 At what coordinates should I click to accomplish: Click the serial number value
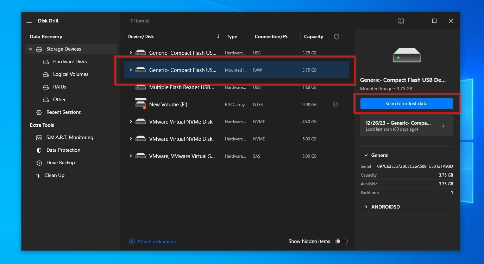point(415,166)
